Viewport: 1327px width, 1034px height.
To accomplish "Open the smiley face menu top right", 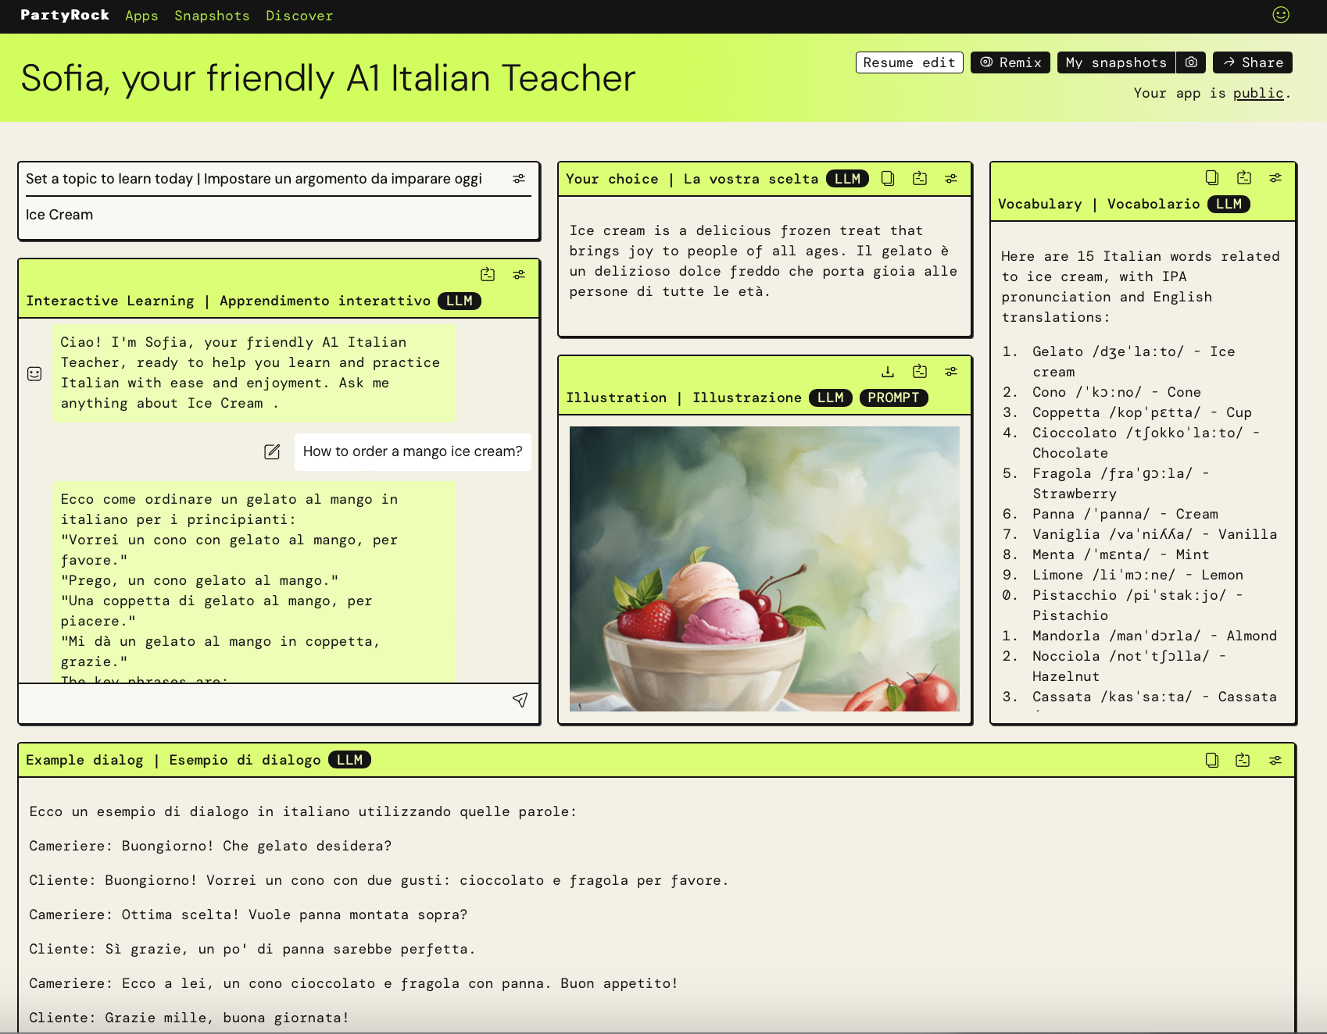I will point(1281,14).
